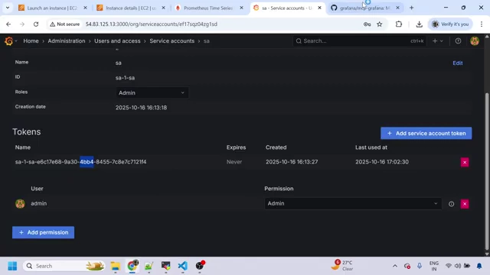This screenshot has width=490, height=275.
Task: Focus the Grafana Search field
Action: click(359, 40)
